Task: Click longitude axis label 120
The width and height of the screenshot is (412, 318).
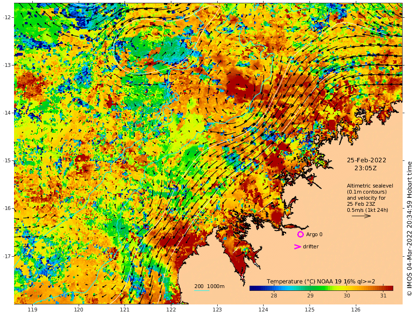Action: pos(79,310)
